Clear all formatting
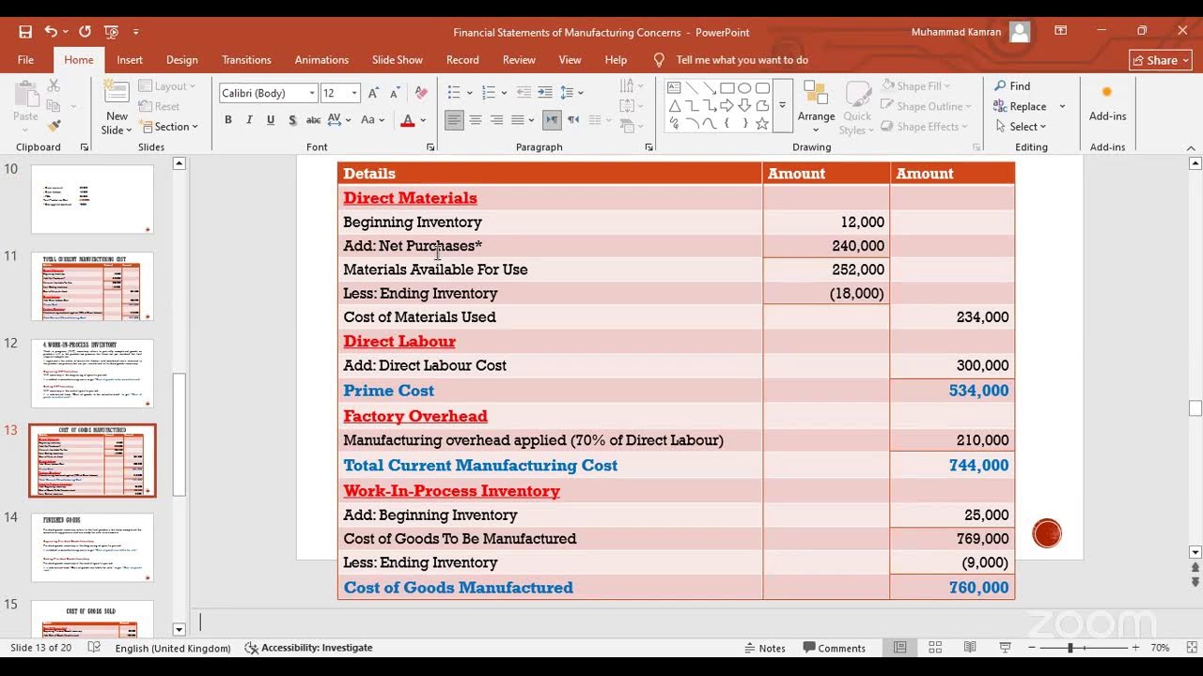This screenshot has height=676, width=1203. (x=421, y=93)
